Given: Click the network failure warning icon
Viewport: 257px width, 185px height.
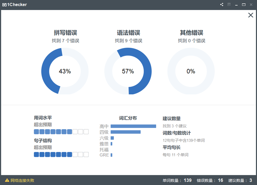Looking at the screenshot, I should coord(7,180).
